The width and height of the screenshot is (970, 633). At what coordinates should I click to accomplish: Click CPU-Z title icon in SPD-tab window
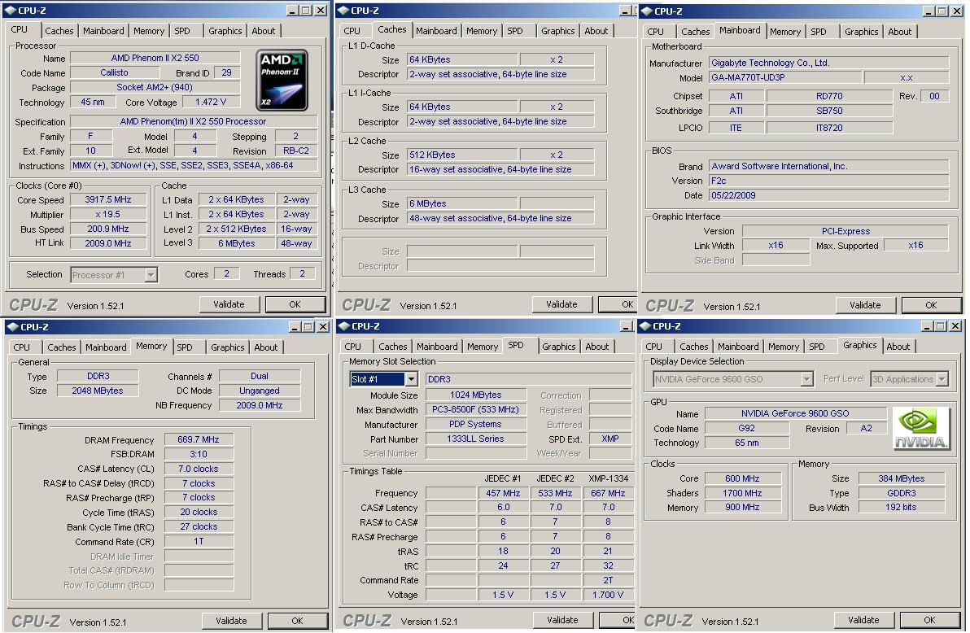click(x=344, y=326)
